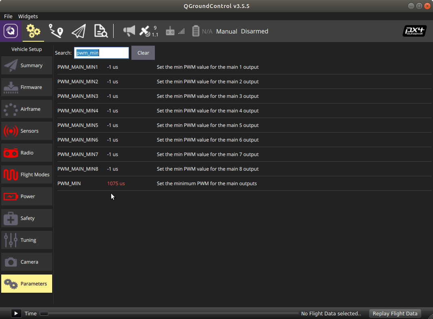This screenshot has height=319, width=433.
Task: Click the Disarmed status label
Action: click(x=254, y=31)
